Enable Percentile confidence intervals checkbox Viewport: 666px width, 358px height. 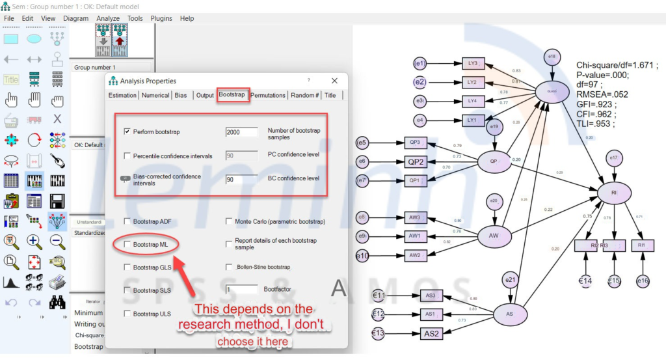pyautogui.click(x=127, y=156)
